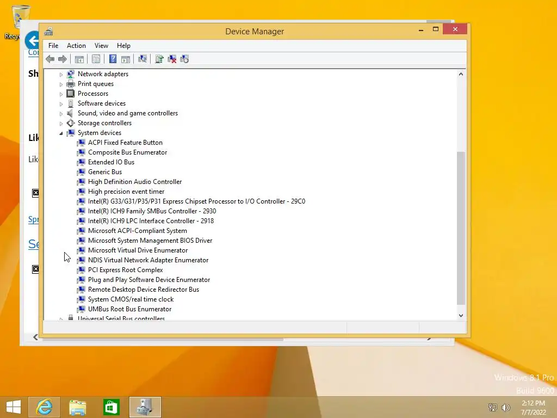The image size is (557, 418).
Task: Select Generic Bus device
Action: tap(105, 172)
